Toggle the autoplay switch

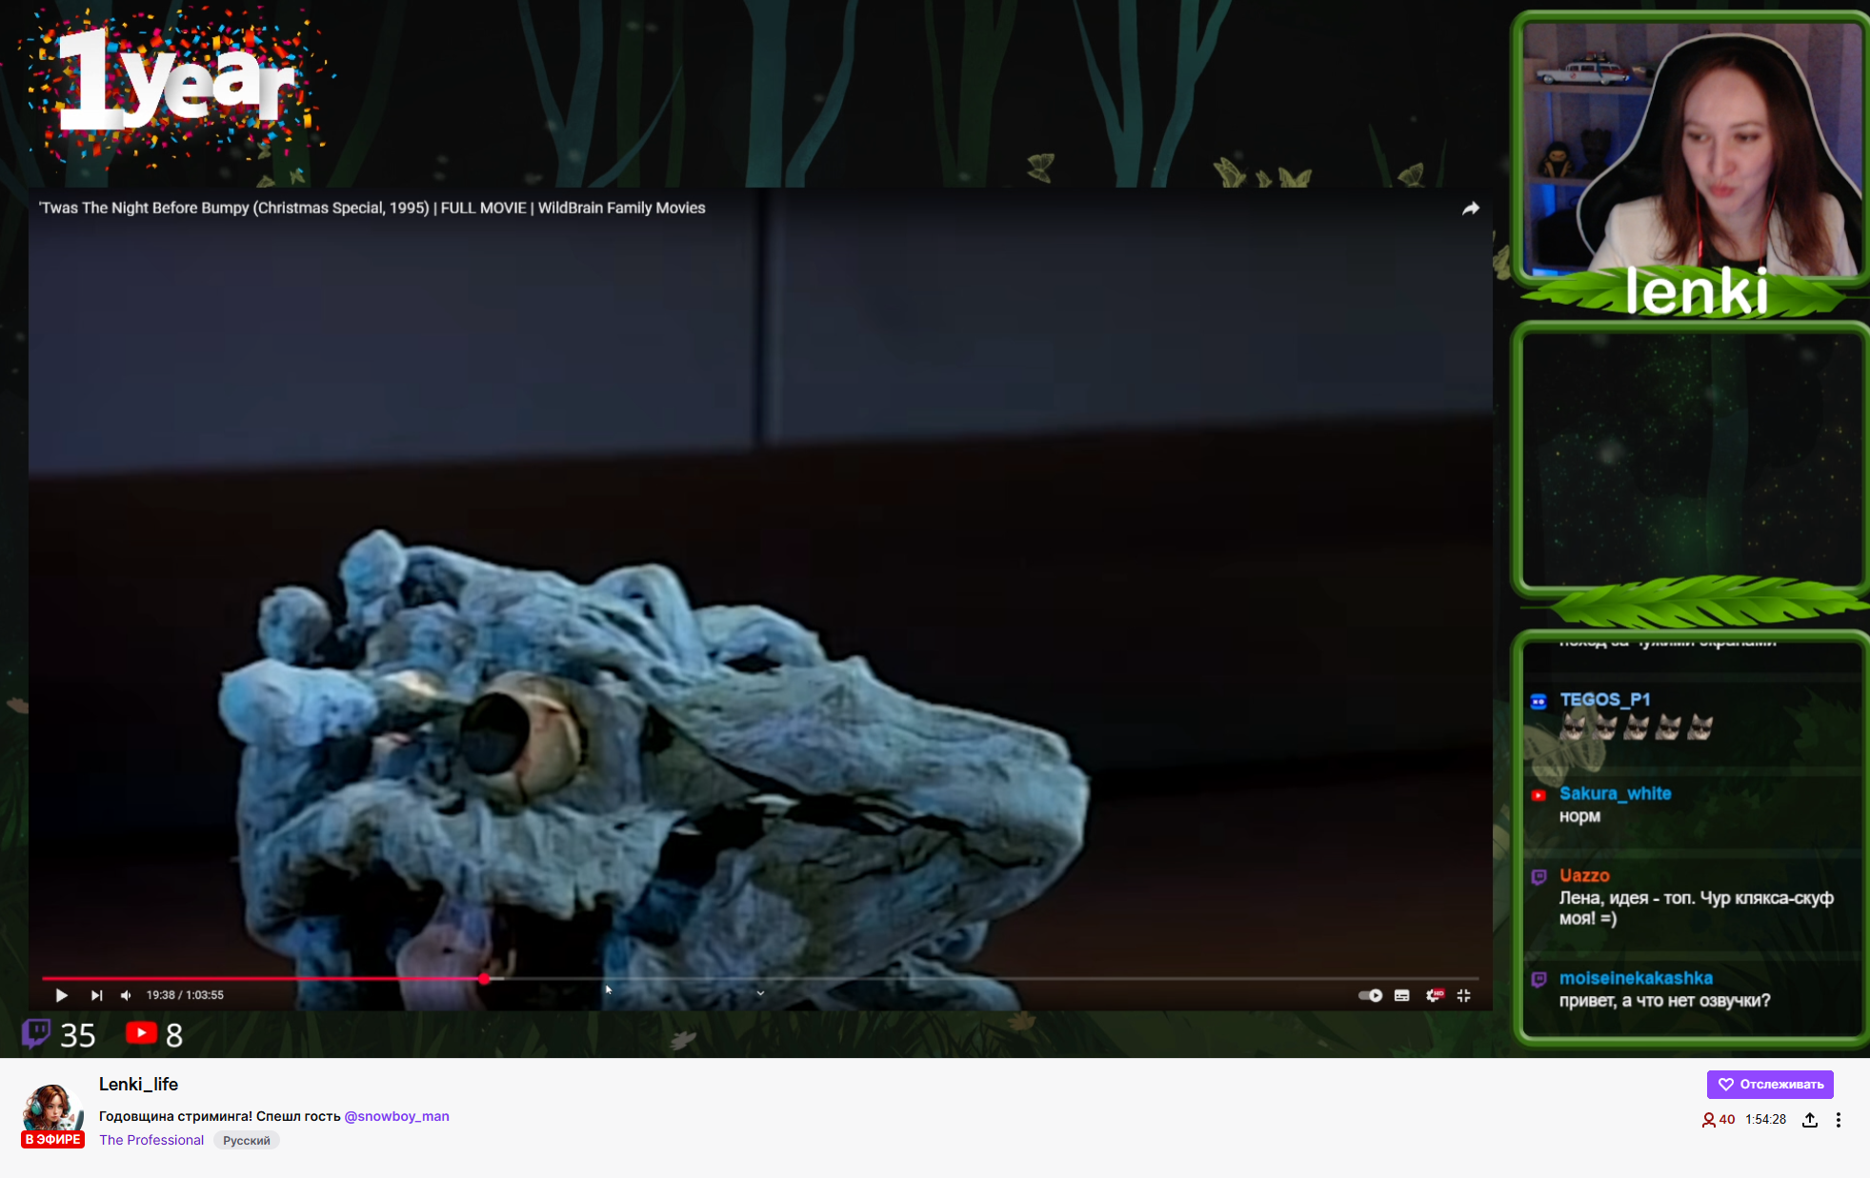click(1370, 995)
